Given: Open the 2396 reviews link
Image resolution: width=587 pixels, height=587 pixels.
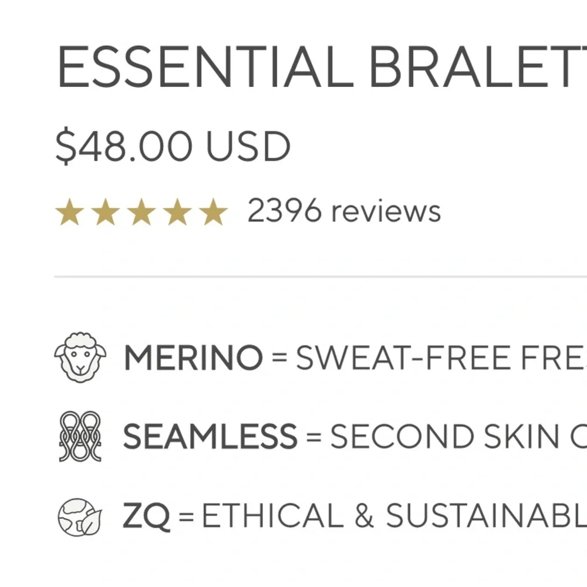Looking at the screenshot, I should point(344,211).
